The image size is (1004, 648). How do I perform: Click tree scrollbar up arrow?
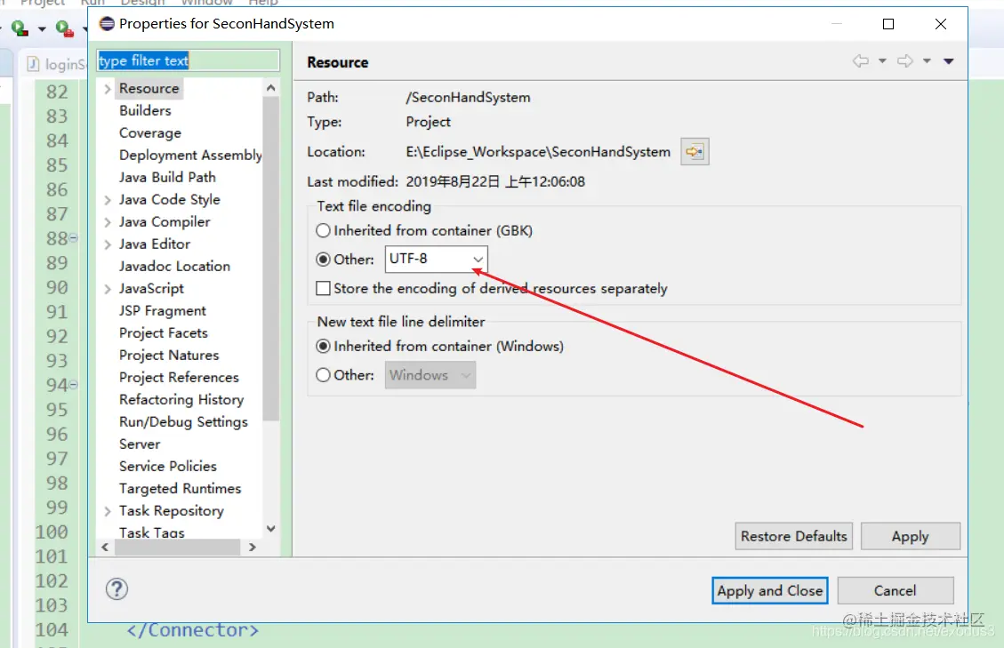tap(271, 88)
